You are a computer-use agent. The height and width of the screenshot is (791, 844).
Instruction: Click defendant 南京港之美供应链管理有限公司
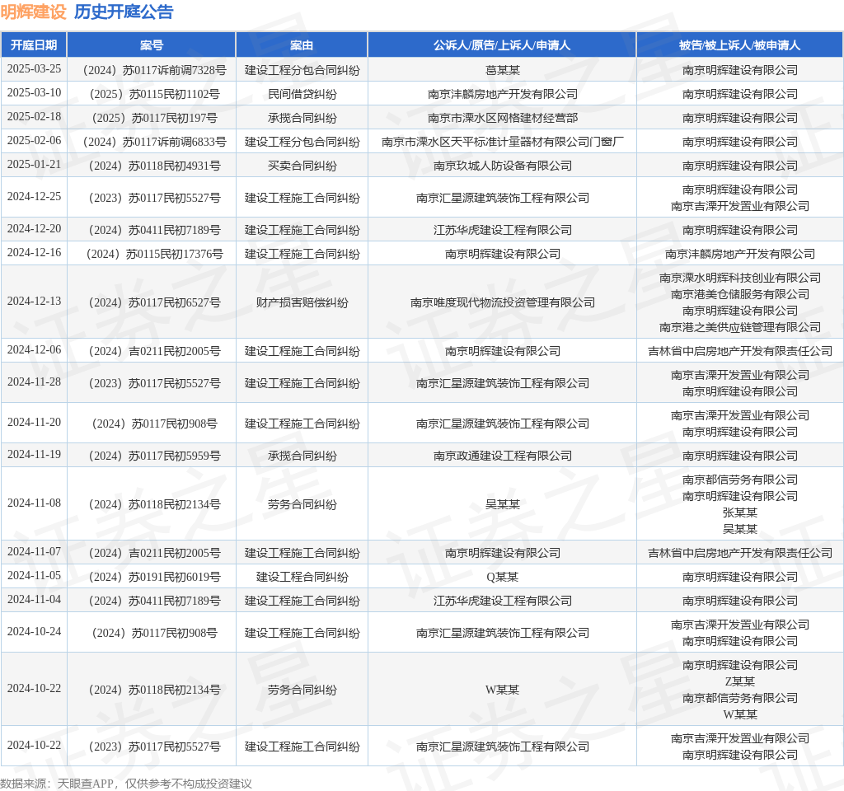coord(739,327)
